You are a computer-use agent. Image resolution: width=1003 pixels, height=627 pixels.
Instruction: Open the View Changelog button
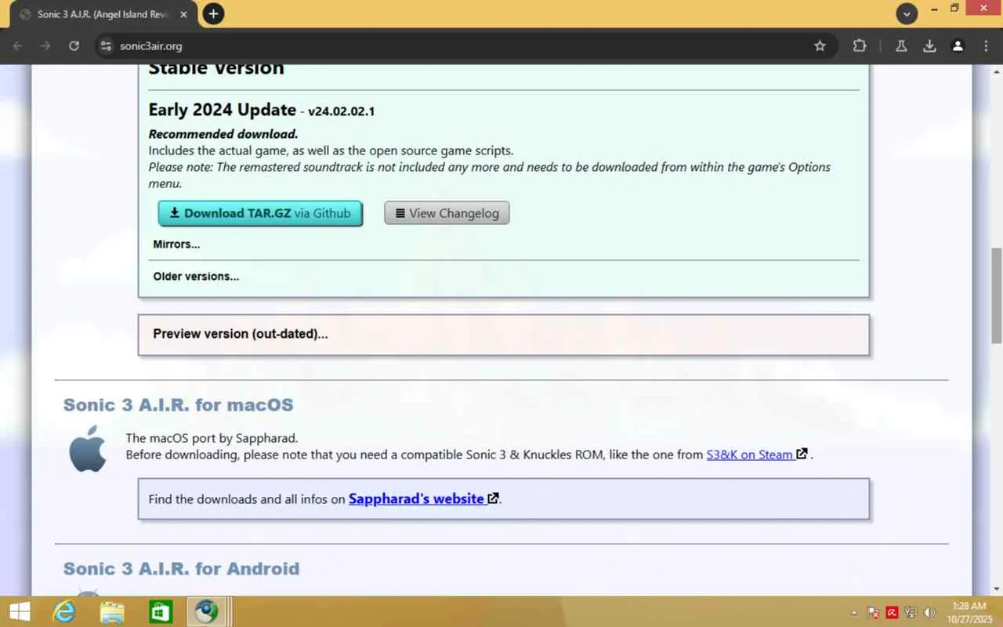tap(447, 213)
